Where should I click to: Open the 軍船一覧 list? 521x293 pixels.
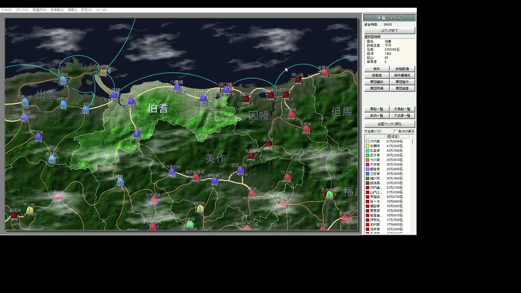pos(377,109)
